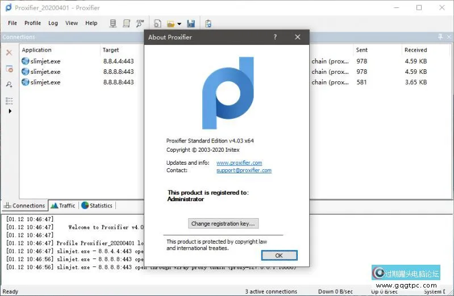
Task: Click the Received column header
Action: 415,50
